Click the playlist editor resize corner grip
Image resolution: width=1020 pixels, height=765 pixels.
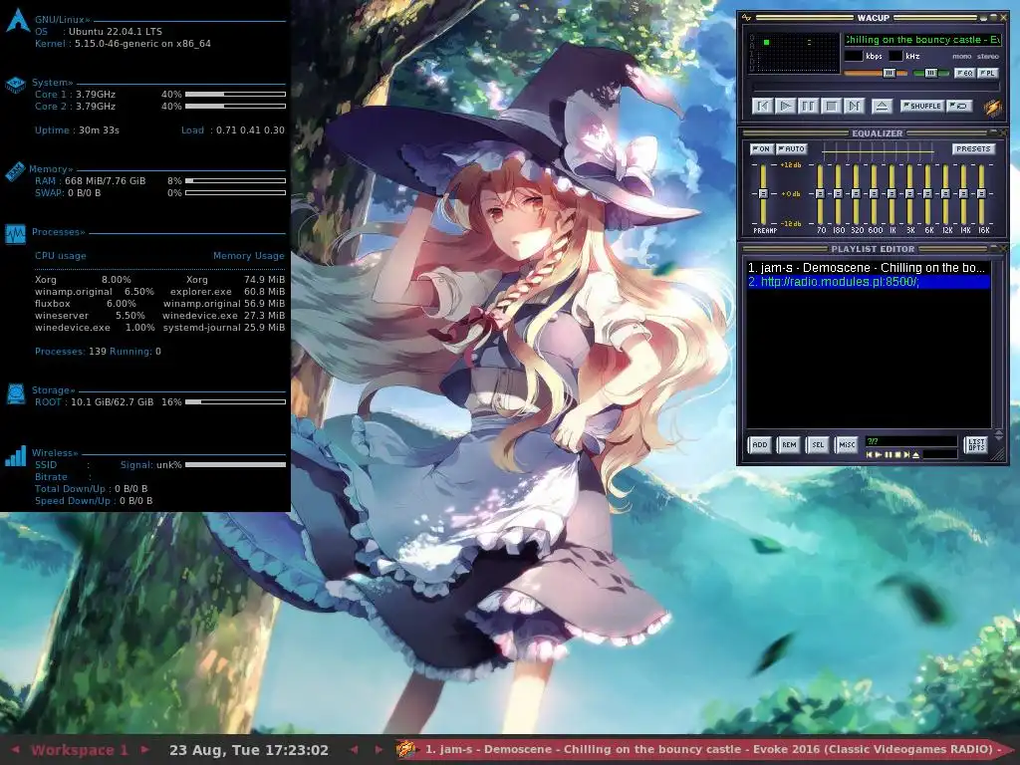click(1000, 454)
